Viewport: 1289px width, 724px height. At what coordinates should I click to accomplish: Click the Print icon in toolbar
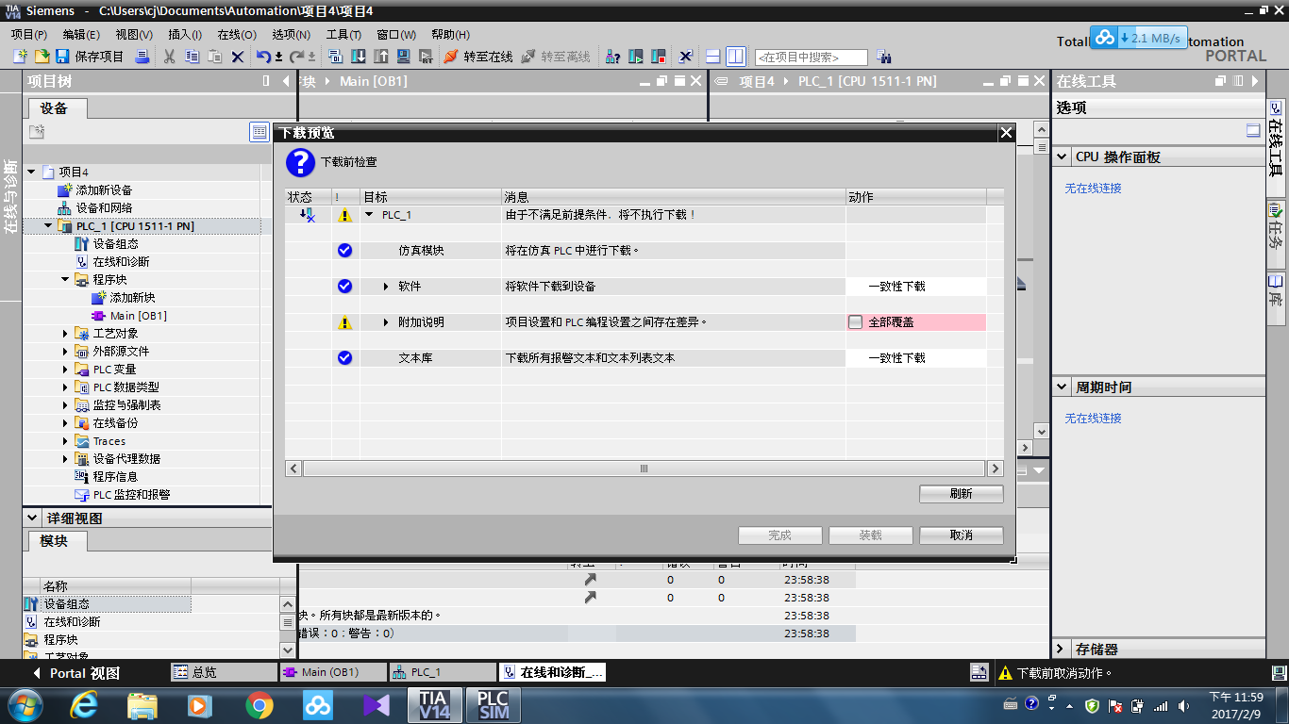pyautogui.click(x=142, y=57)
